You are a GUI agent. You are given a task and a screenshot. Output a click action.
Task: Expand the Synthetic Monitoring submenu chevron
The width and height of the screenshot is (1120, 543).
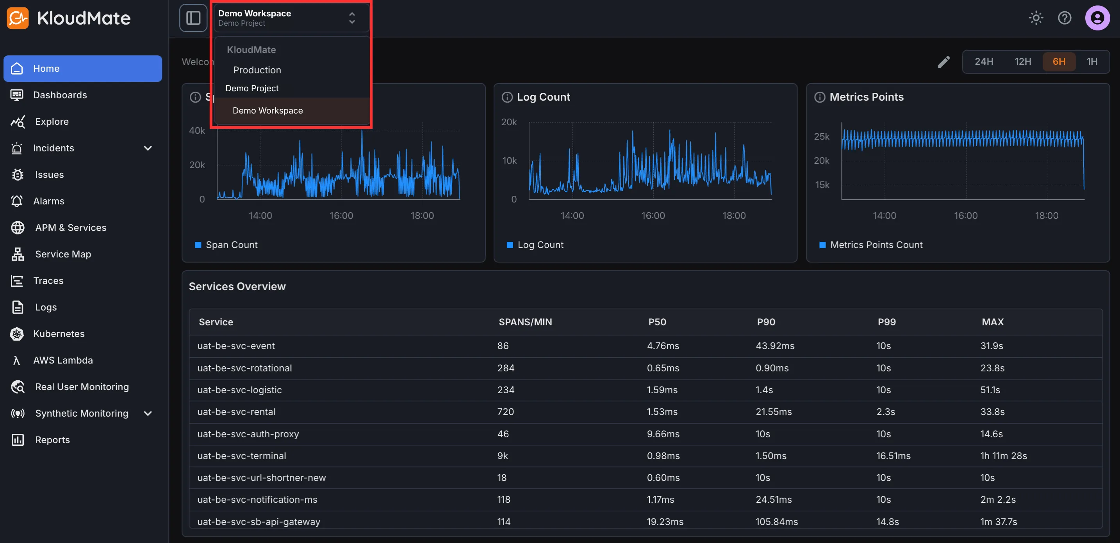click(x=148, y=413)
